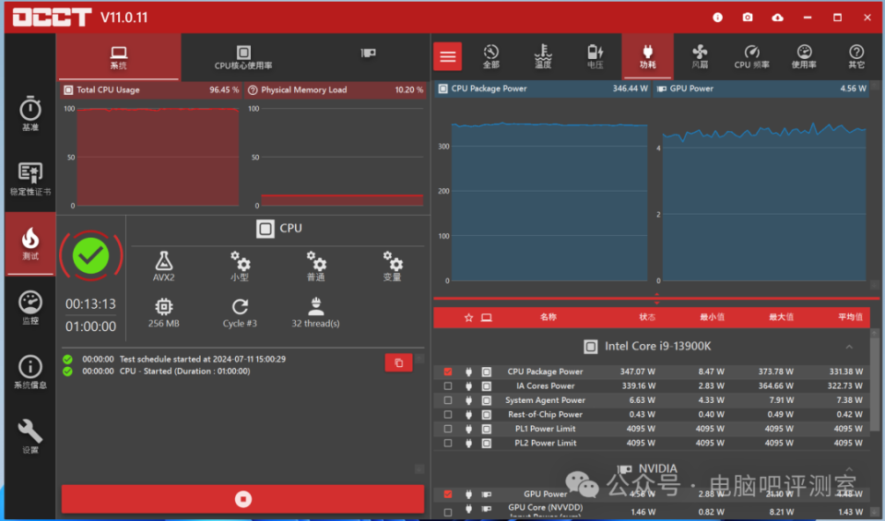Uncheck CPU Package Power graph checkbox
The image size is (885, 521).
point(448,372)
